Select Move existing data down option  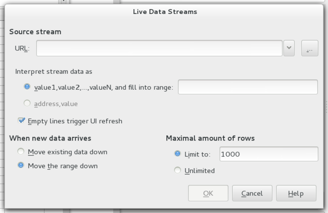[21, 152]
